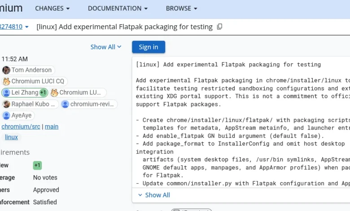Click the 11:52 AM timestamp

[14, 59]
